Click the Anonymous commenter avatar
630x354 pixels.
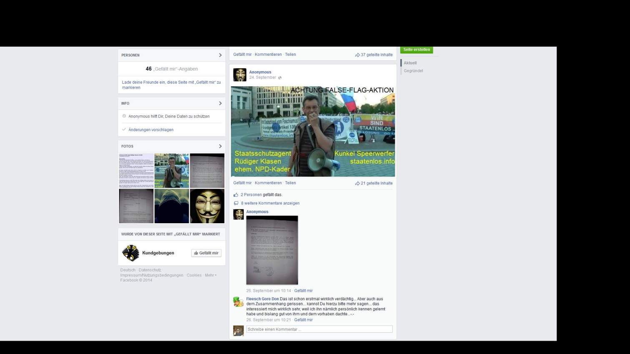click(x=238, y=214)
